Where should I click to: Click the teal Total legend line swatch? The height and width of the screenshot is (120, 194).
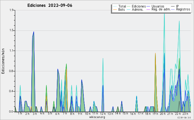click(115, 6)
